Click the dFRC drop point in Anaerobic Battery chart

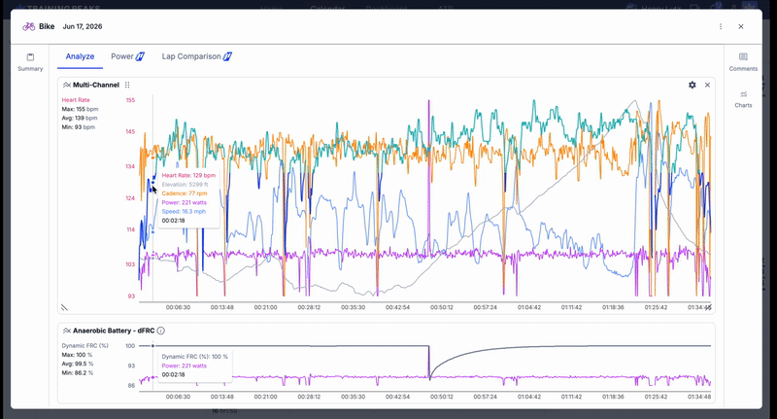point(429,378)
